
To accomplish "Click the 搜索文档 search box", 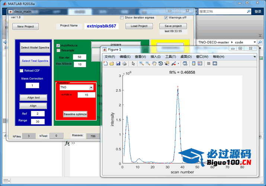I will (x=222, y=12).
